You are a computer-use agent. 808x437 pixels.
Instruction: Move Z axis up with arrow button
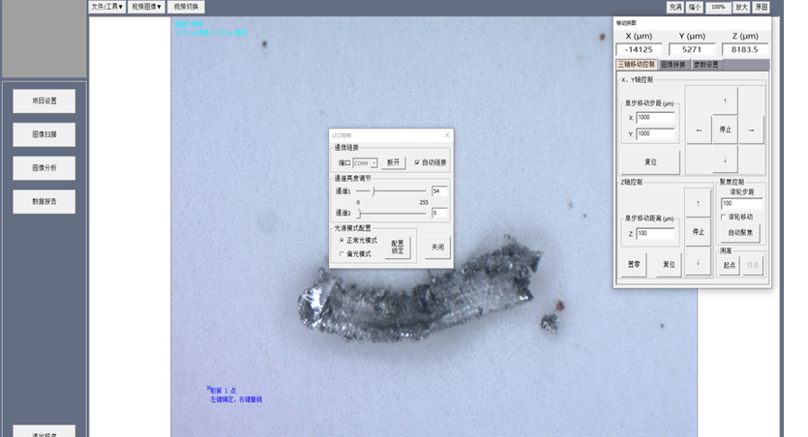coord(697,203)
